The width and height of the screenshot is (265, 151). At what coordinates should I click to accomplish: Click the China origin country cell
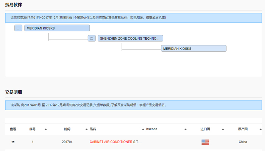click(243, 142)
